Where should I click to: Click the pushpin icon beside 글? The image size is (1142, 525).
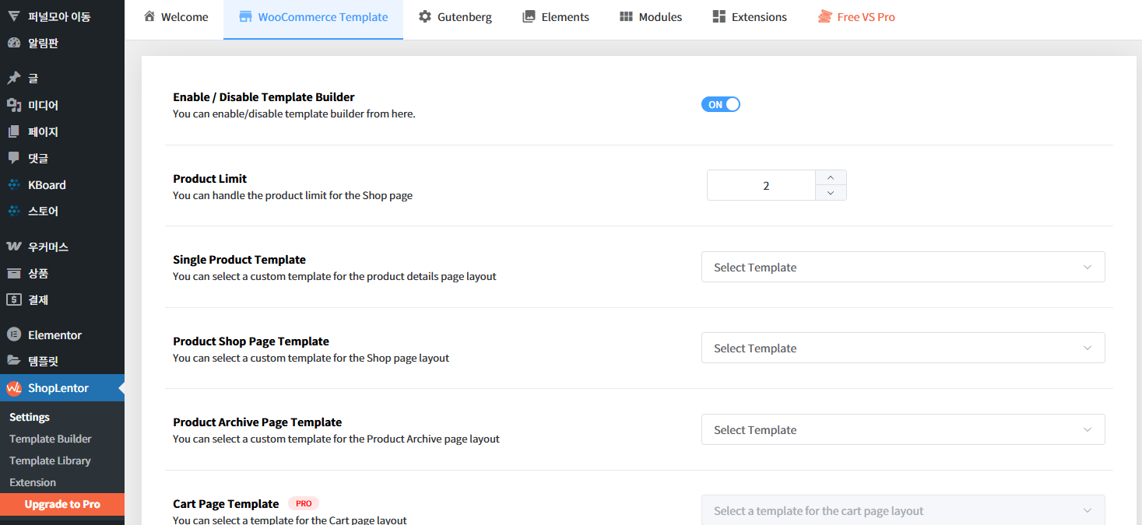tap(13, 78)
